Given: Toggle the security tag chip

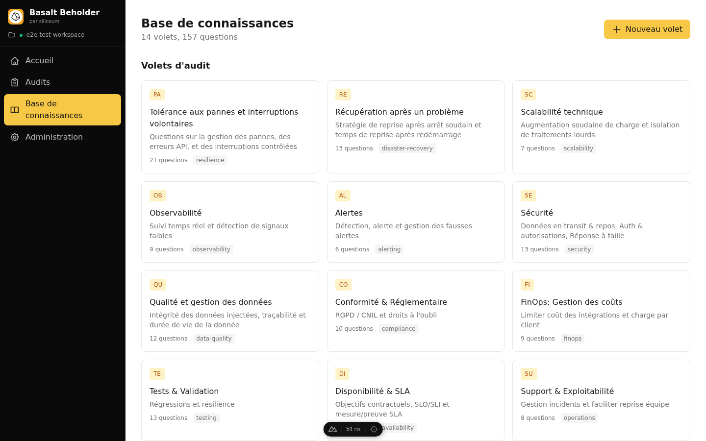Looking at the screenshot, I should pos(579,249).
